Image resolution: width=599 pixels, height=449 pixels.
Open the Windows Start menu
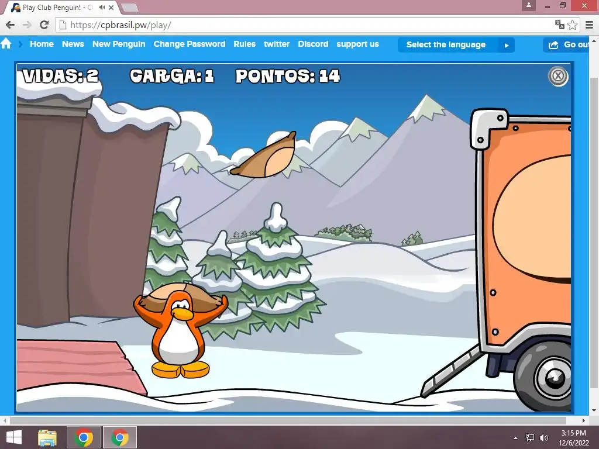(x=14, y=437)
